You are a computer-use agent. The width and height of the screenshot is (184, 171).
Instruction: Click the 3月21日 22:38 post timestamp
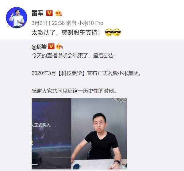pos(48,23)
